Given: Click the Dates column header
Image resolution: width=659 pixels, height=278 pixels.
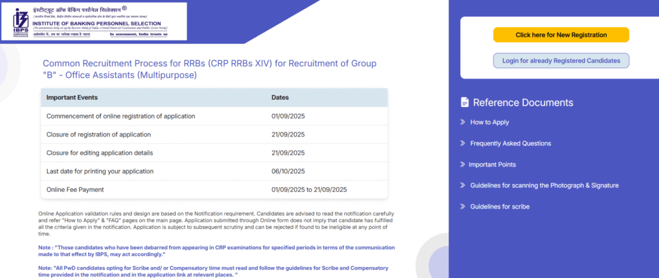Looking at the screenshot, I should click(280, 98).
